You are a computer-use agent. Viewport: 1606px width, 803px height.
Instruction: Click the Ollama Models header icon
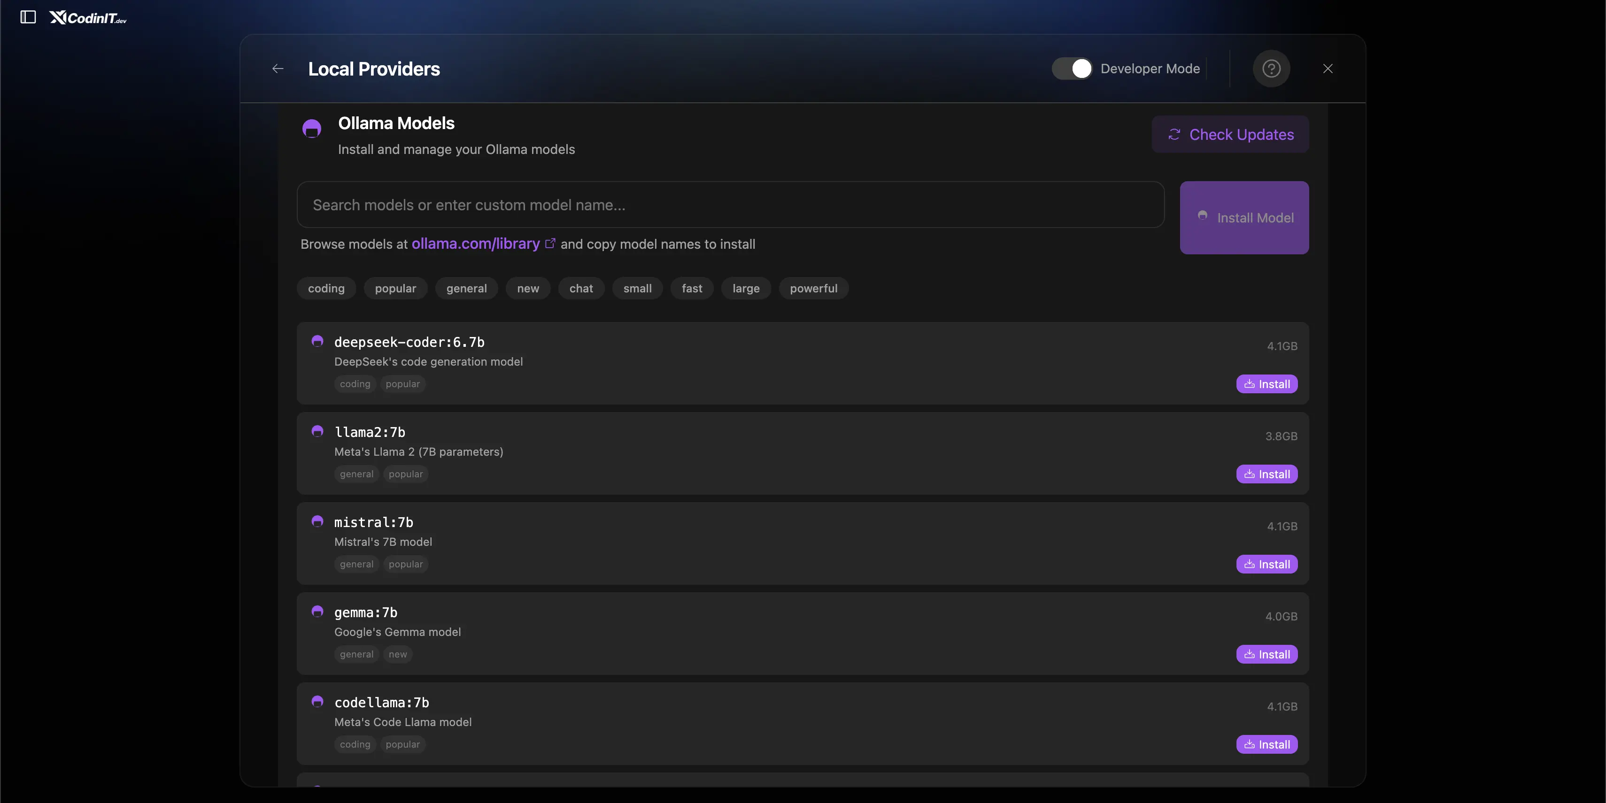pyautogui.click(x=312, y=129)
